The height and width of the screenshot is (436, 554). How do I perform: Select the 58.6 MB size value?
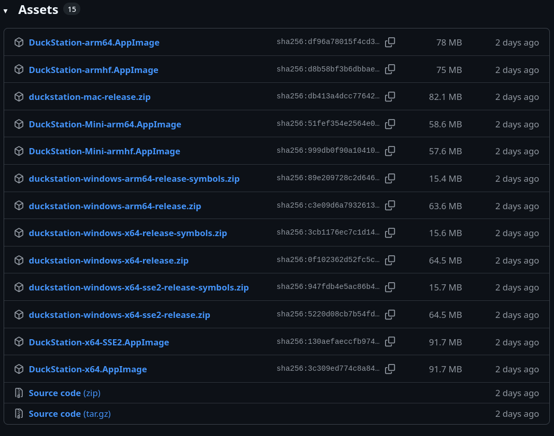[446, 124]
